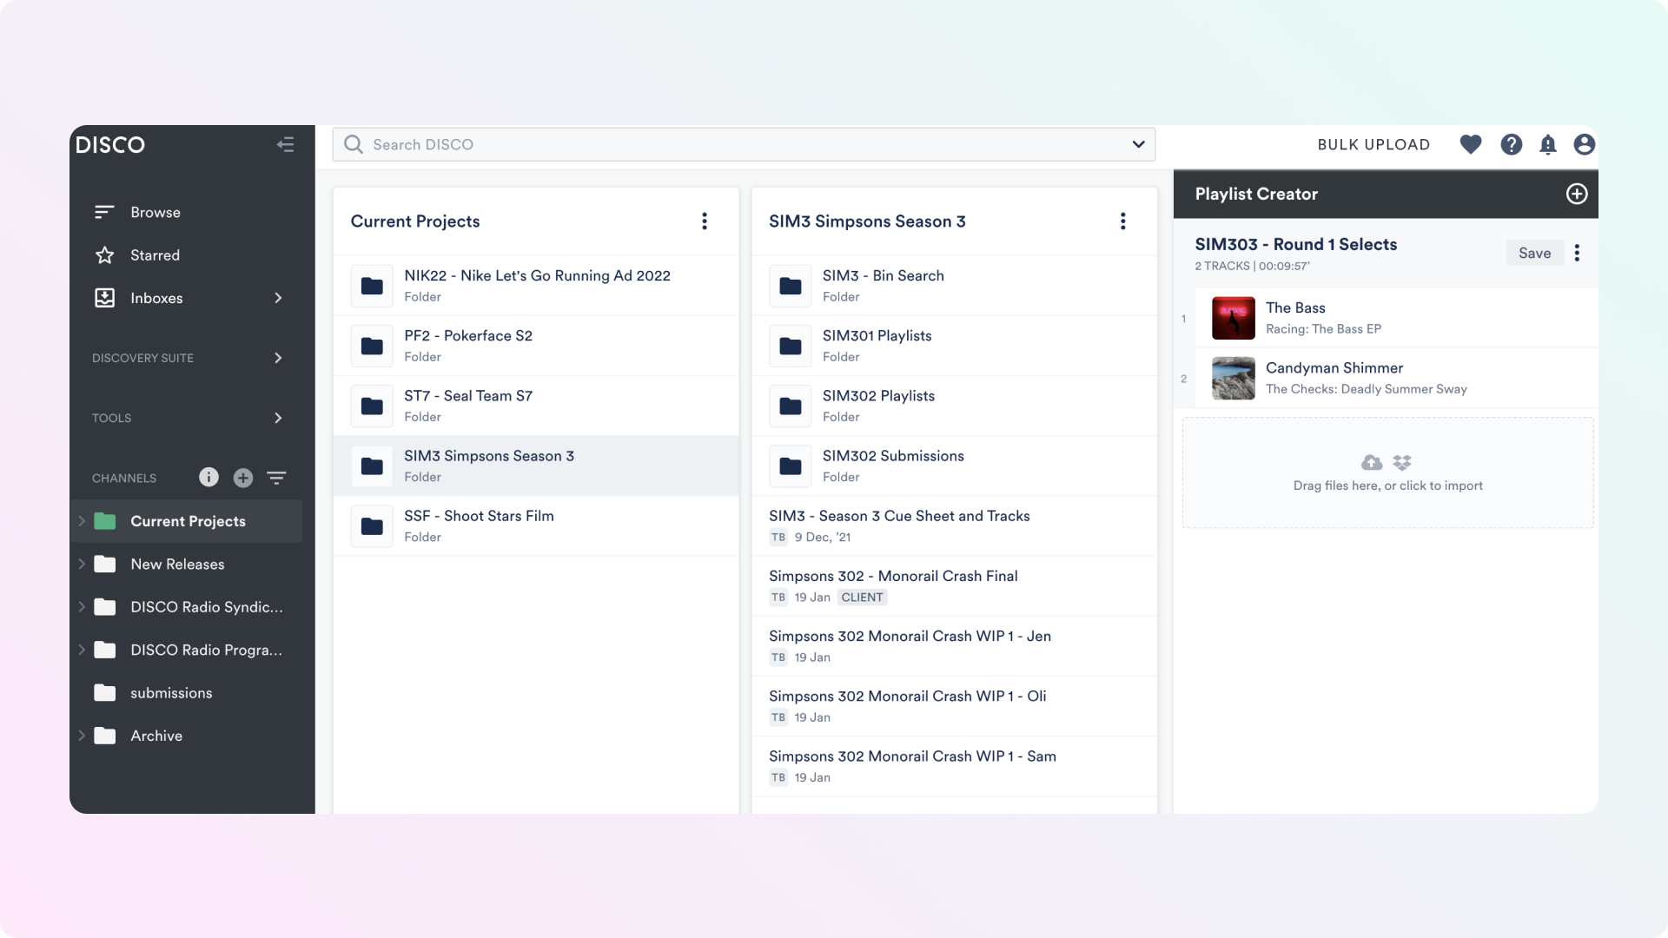Click the BULK UPLOAD button
The height and width of the screenshot is (938, 1668).
pyautogui.click(x=1373, y=144)
